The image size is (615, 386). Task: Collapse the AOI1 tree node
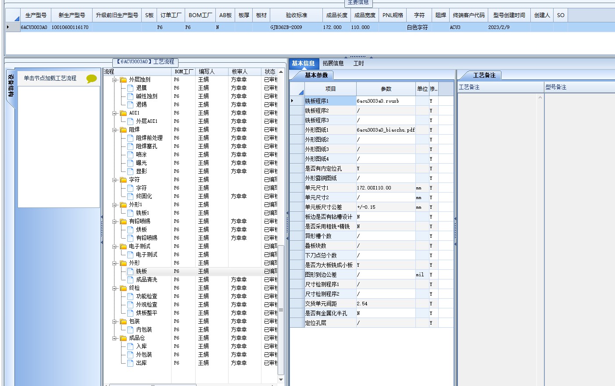coord(114,113)
